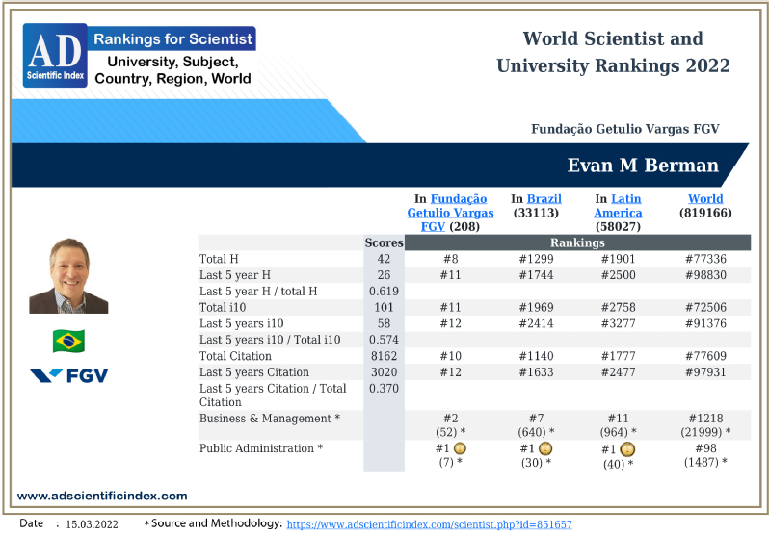Open the Brazil ranking link
Image resolution: width=769 pixels, height=535 pixels.
(x=544, y=199)
